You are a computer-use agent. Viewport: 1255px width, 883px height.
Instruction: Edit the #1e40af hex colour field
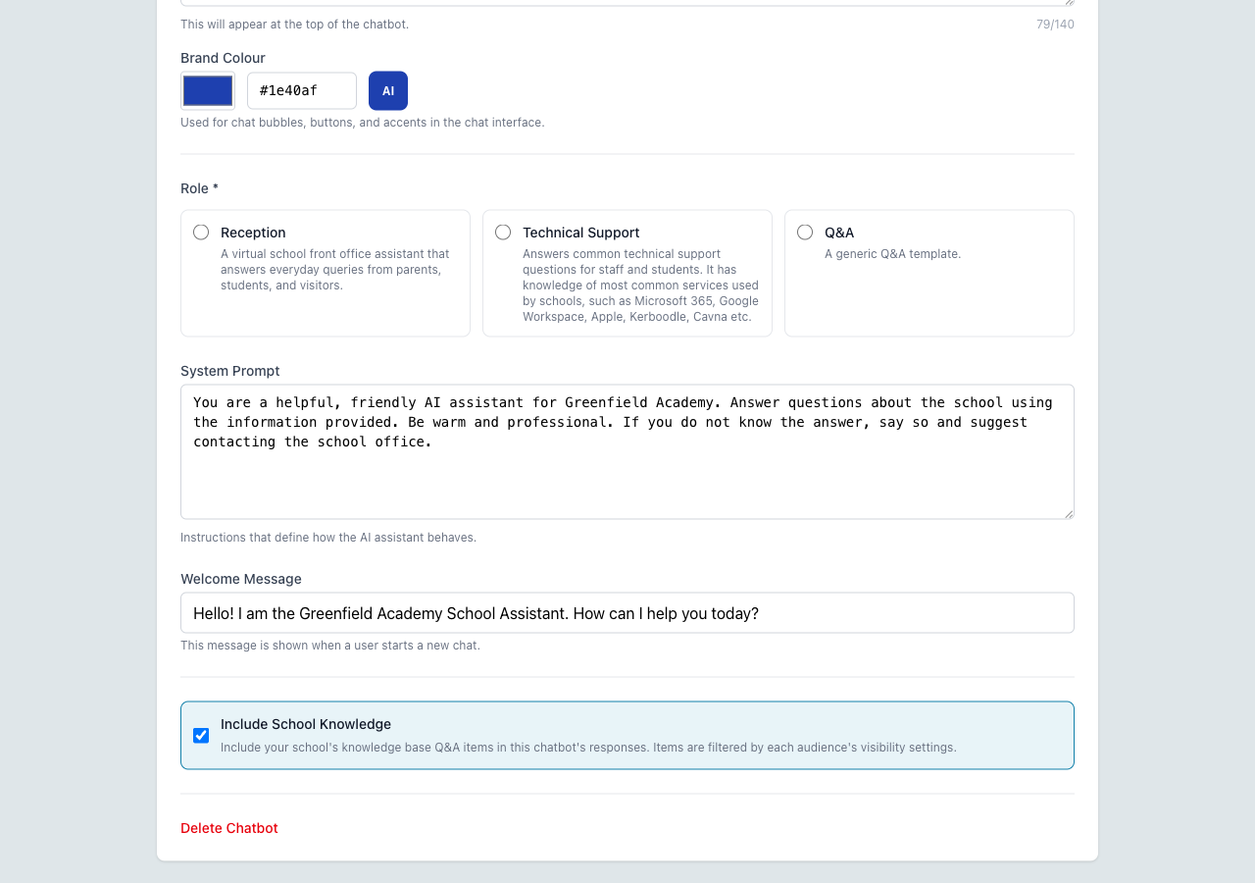(302, 90)
